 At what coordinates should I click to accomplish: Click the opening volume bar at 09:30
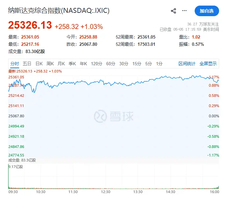pyautogui.click(x=9, y=177)
